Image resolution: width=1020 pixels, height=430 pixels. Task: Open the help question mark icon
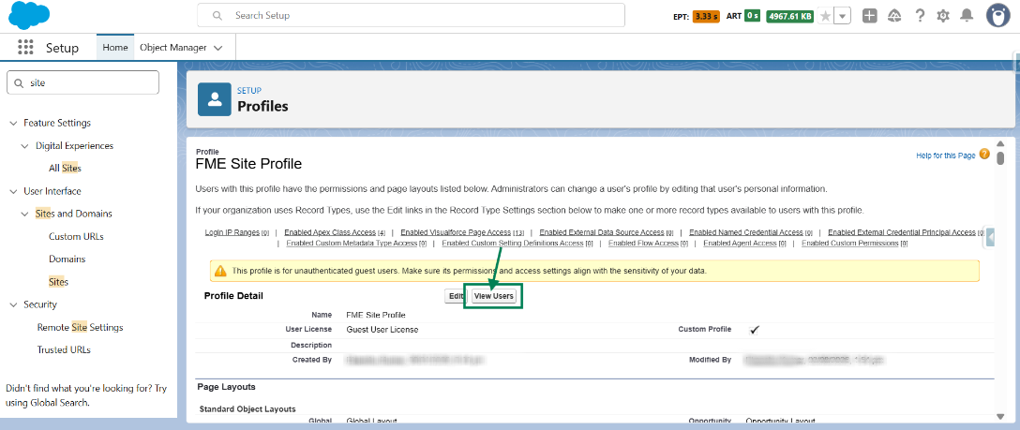919,16
